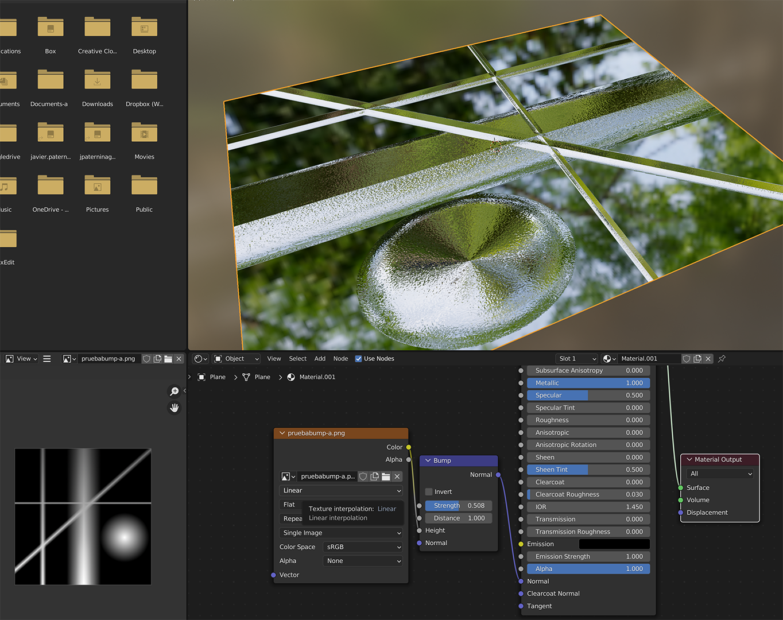Open the Add menu
783x620 pixels.
pos(320,359)
